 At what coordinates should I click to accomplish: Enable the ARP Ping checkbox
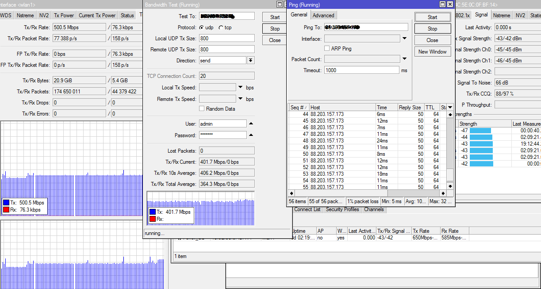click(x=327, y=48)
